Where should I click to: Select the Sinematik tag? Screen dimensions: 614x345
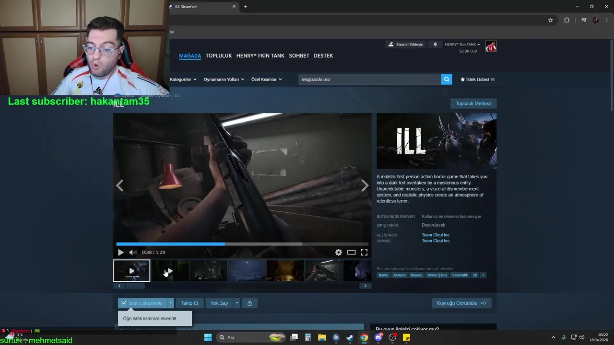pos(460,275)
